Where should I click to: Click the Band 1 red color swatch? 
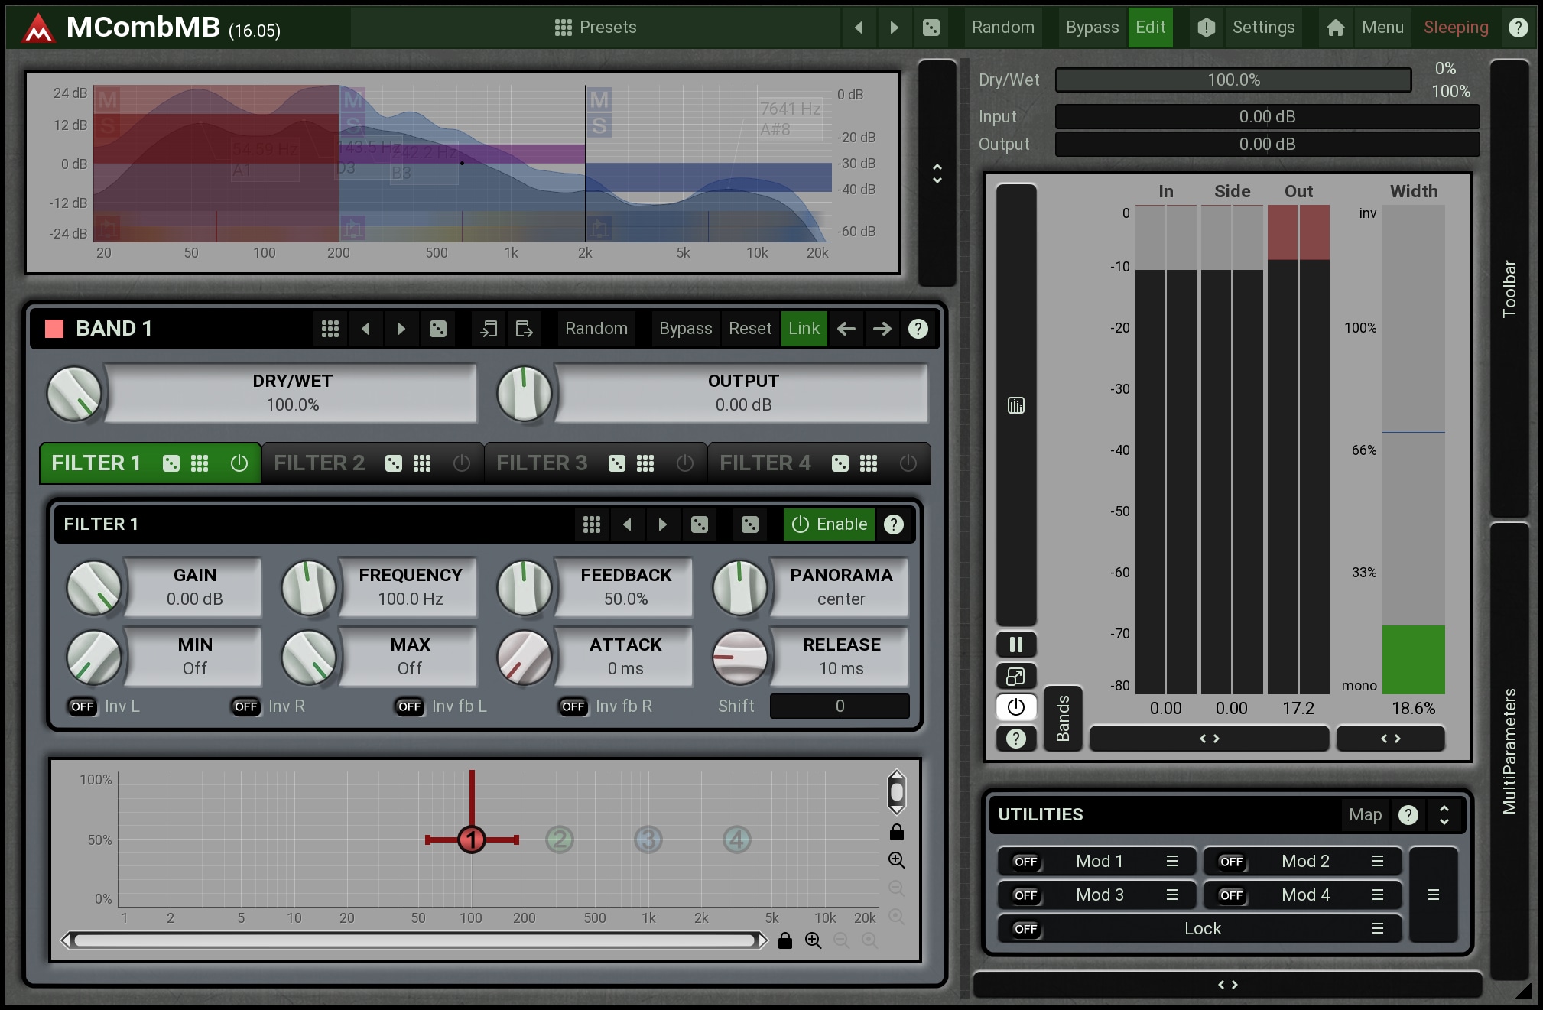pos(54,329)
